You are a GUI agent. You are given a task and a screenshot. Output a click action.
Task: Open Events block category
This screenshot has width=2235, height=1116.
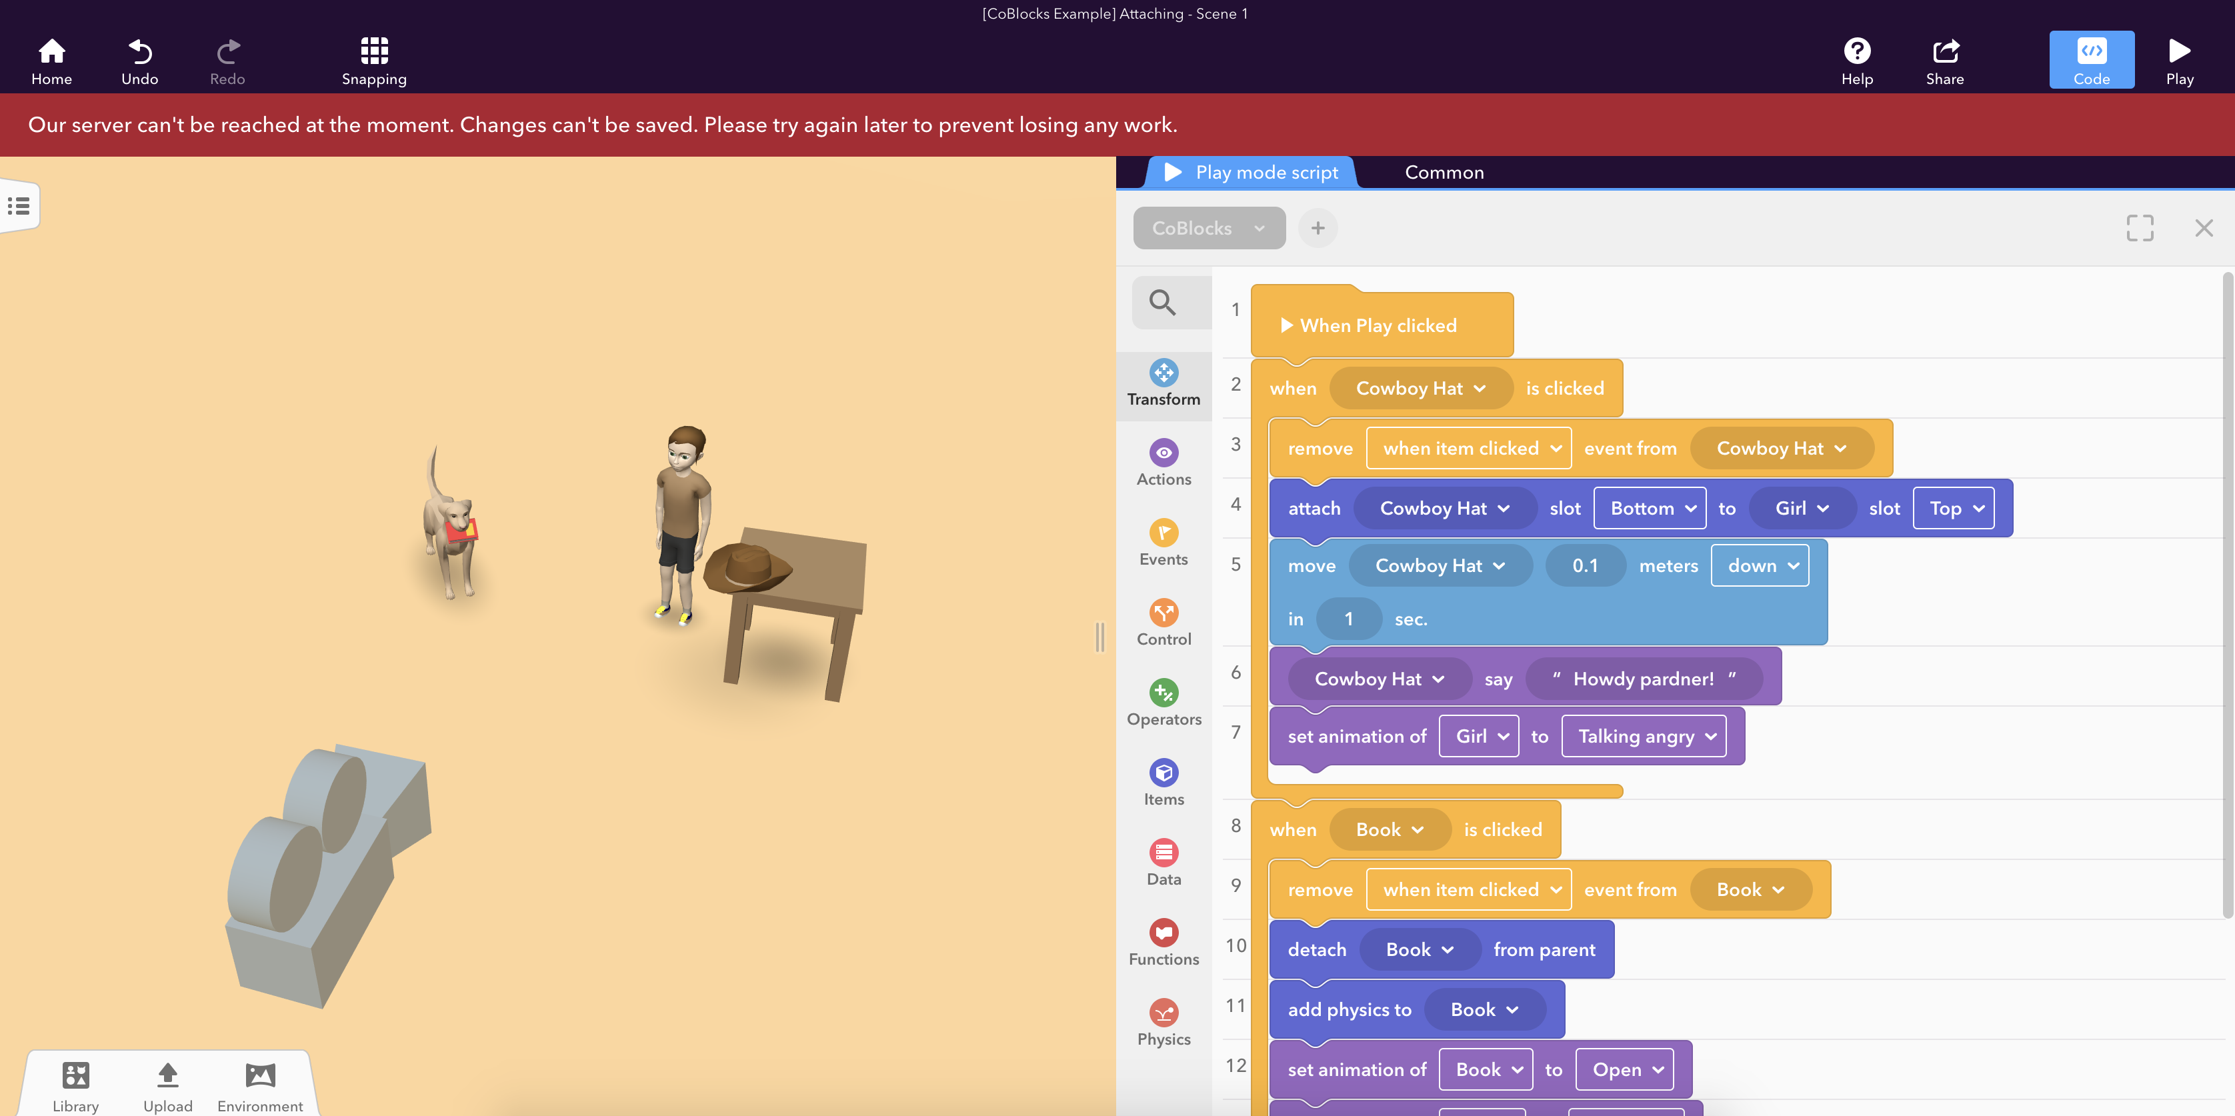point(1164,543)
